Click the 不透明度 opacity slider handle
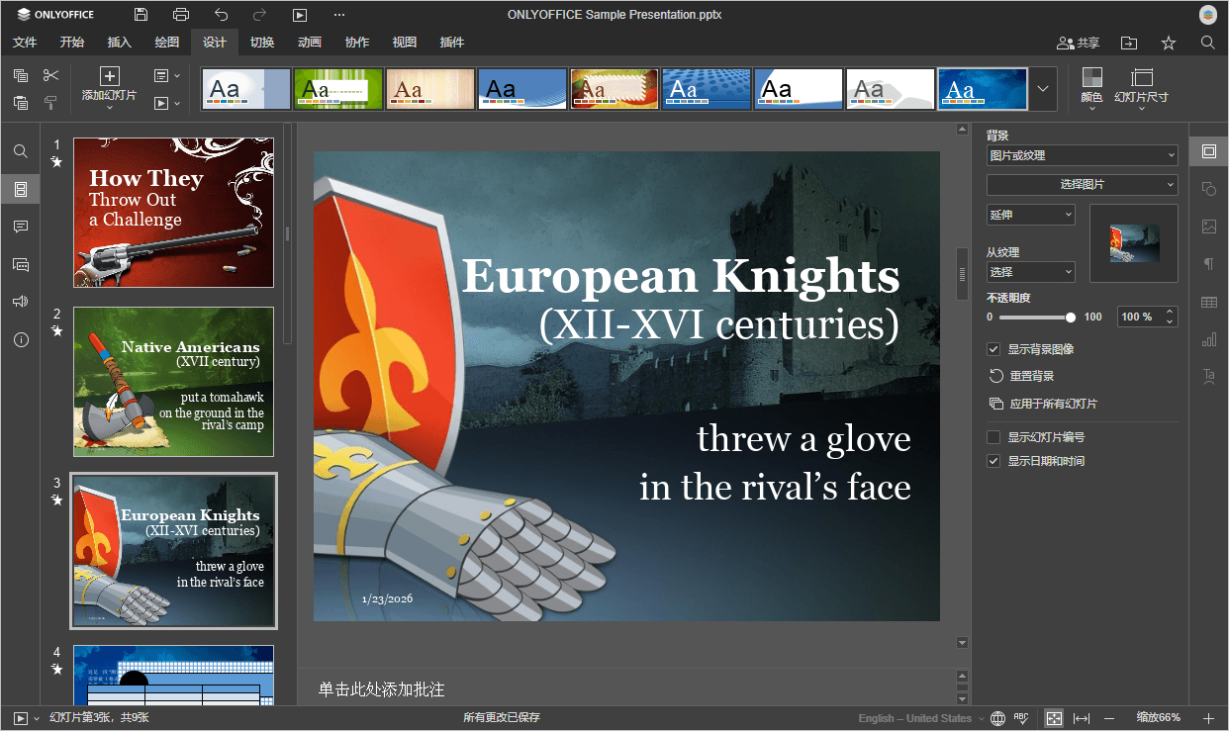The height and width of the screenshot is (731, 1229). coord(1071,318)
